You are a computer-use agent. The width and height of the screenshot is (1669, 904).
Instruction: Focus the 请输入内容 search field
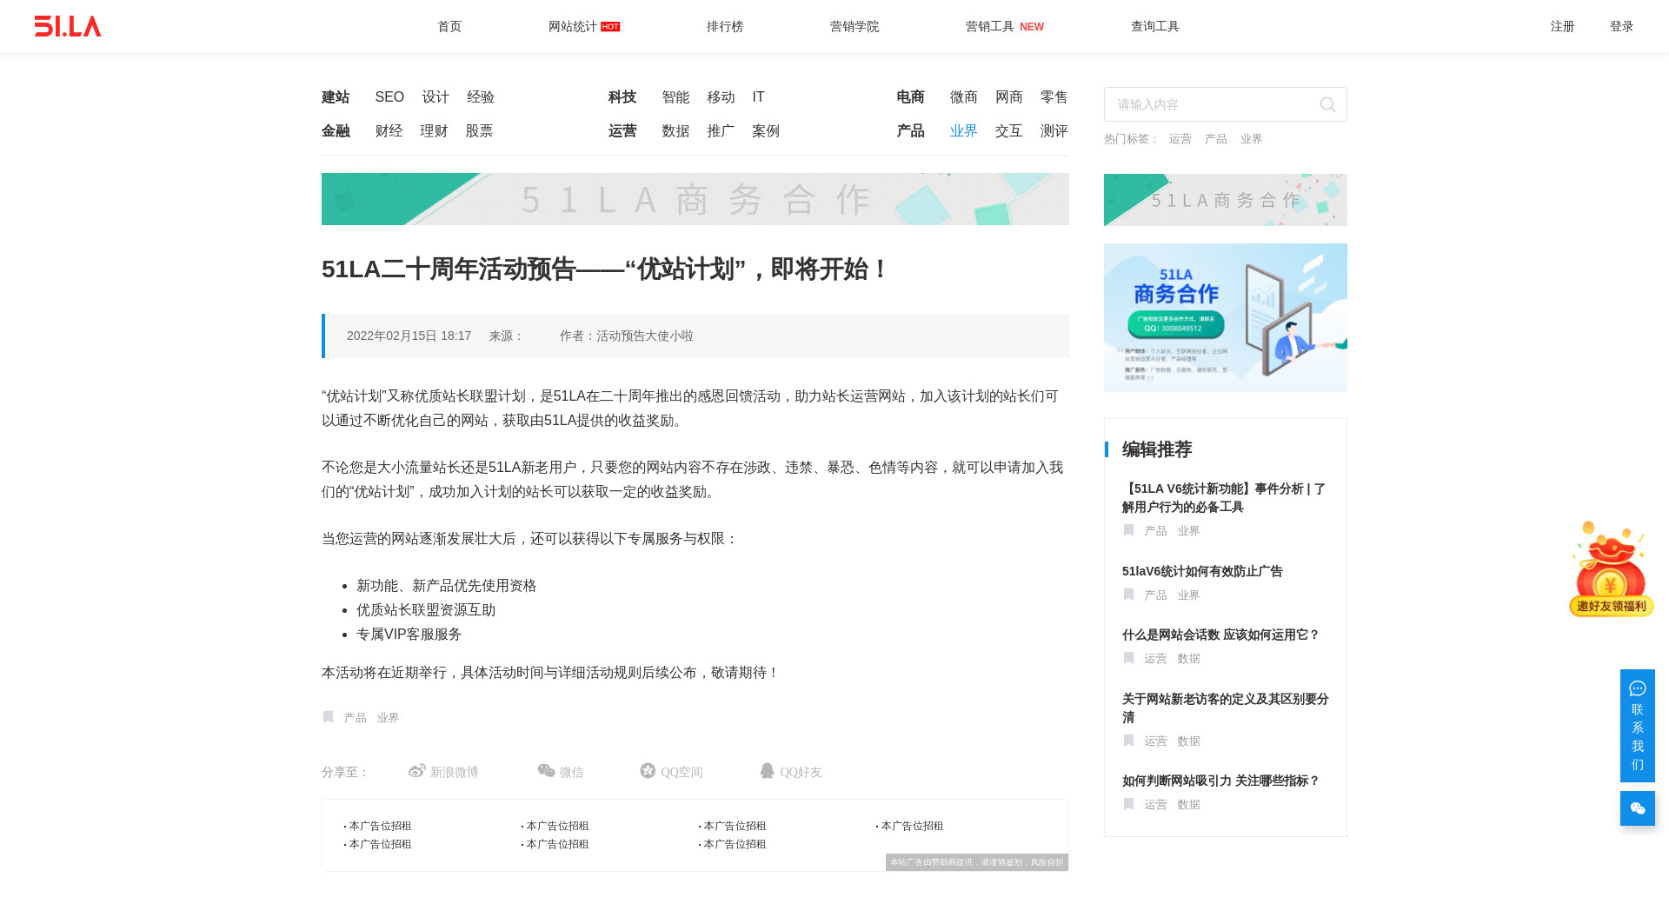pos(1213,105)
